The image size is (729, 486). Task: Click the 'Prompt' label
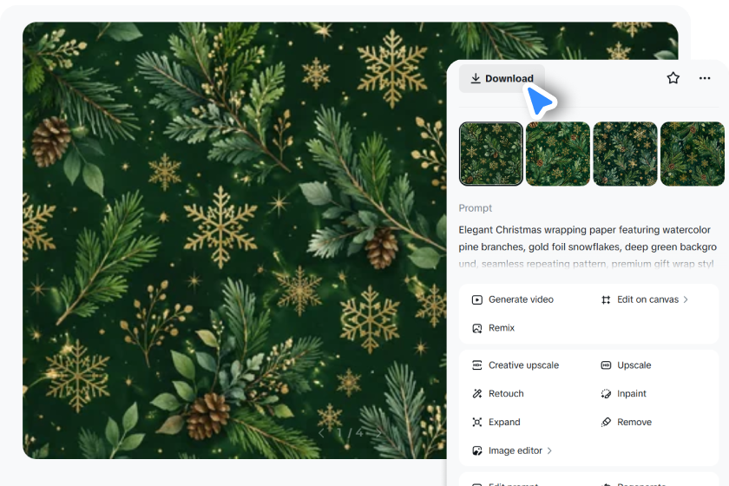475,208
